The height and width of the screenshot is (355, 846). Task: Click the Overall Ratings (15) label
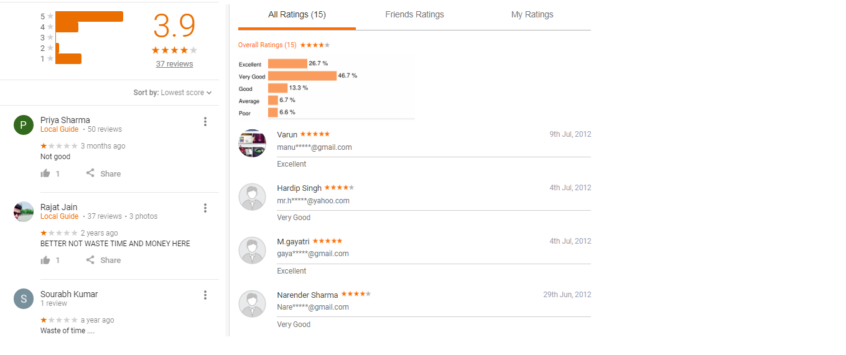coord(267,45)
